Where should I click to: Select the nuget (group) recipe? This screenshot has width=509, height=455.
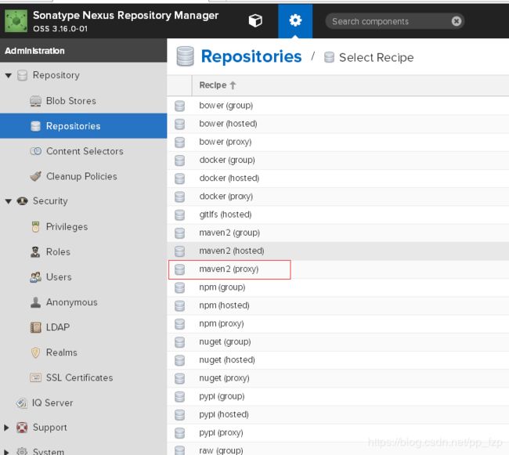pos(338,341)
